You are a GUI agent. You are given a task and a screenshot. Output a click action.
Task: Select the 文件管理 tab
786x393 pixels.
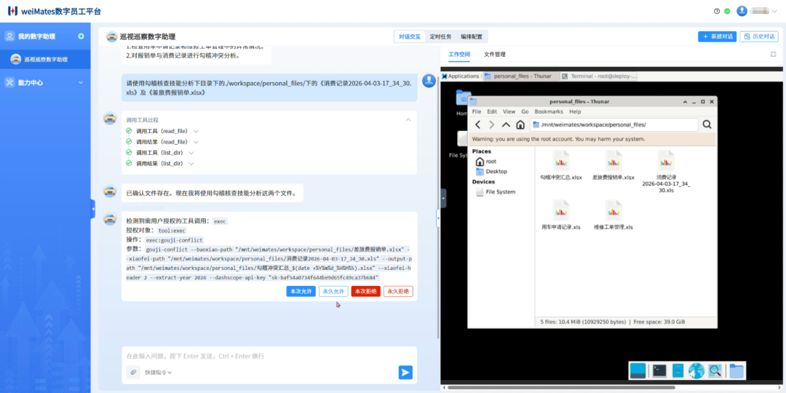(x=495, y=54)
